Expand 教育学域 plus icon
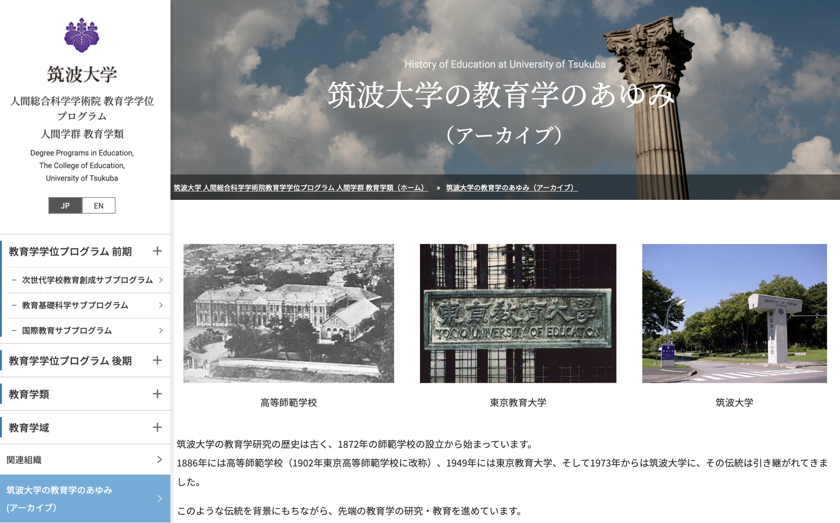 (x=157, y=427)
